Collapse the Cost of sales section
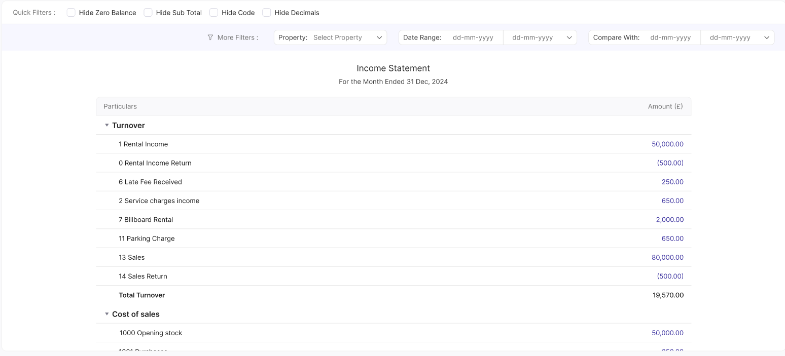Screen dimensions: 785x356 107,314
